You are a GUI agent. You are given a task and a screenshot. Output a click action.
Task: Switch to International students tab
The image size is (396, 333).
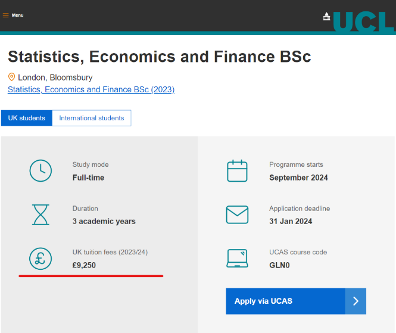click(92, 118)
